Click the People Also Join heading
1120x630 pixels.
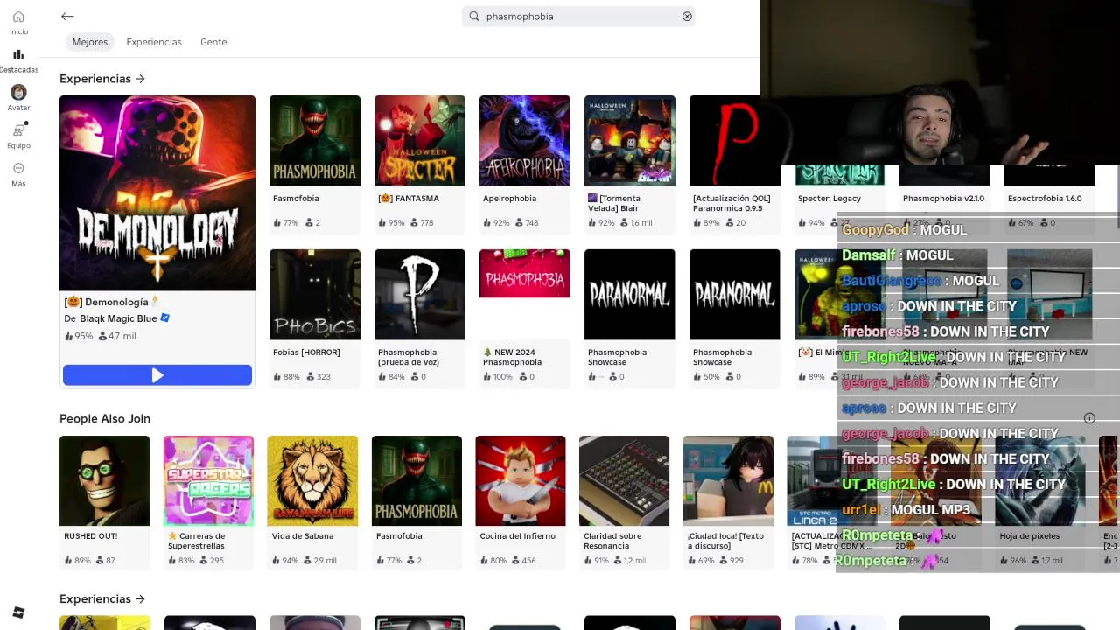pyautogui.click(x=105, y=419)
